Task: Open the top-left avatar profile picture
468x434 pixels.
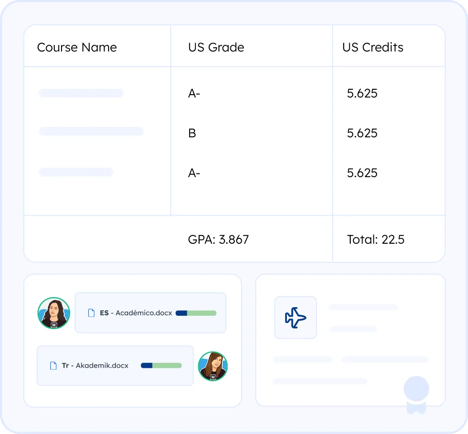Action: 53,313
